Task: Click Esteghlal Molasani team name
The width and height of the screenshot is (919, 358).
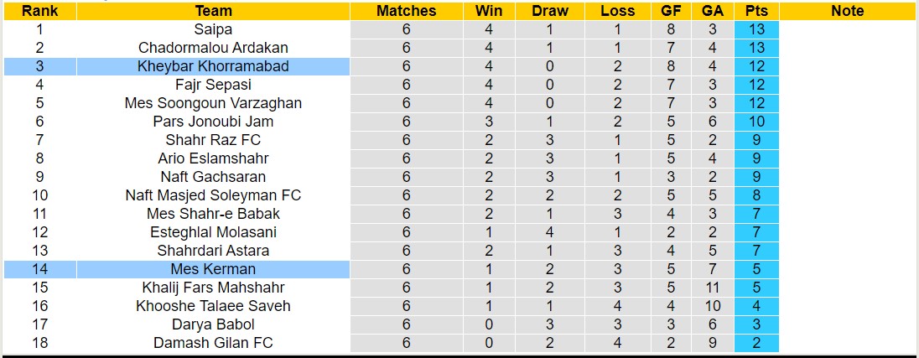Action: (x=213, y=232)
